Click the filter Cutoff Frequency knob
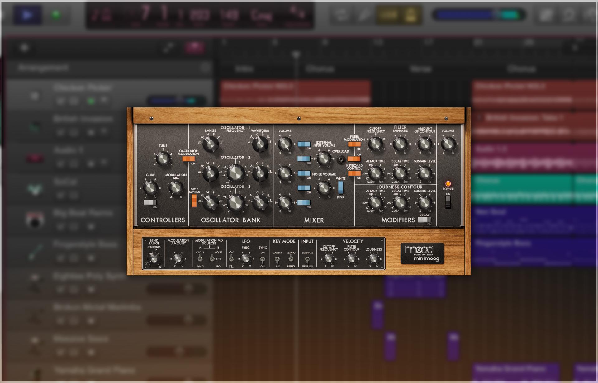The height and width of the screenshot is (383, 598). (x=375, y=144)
